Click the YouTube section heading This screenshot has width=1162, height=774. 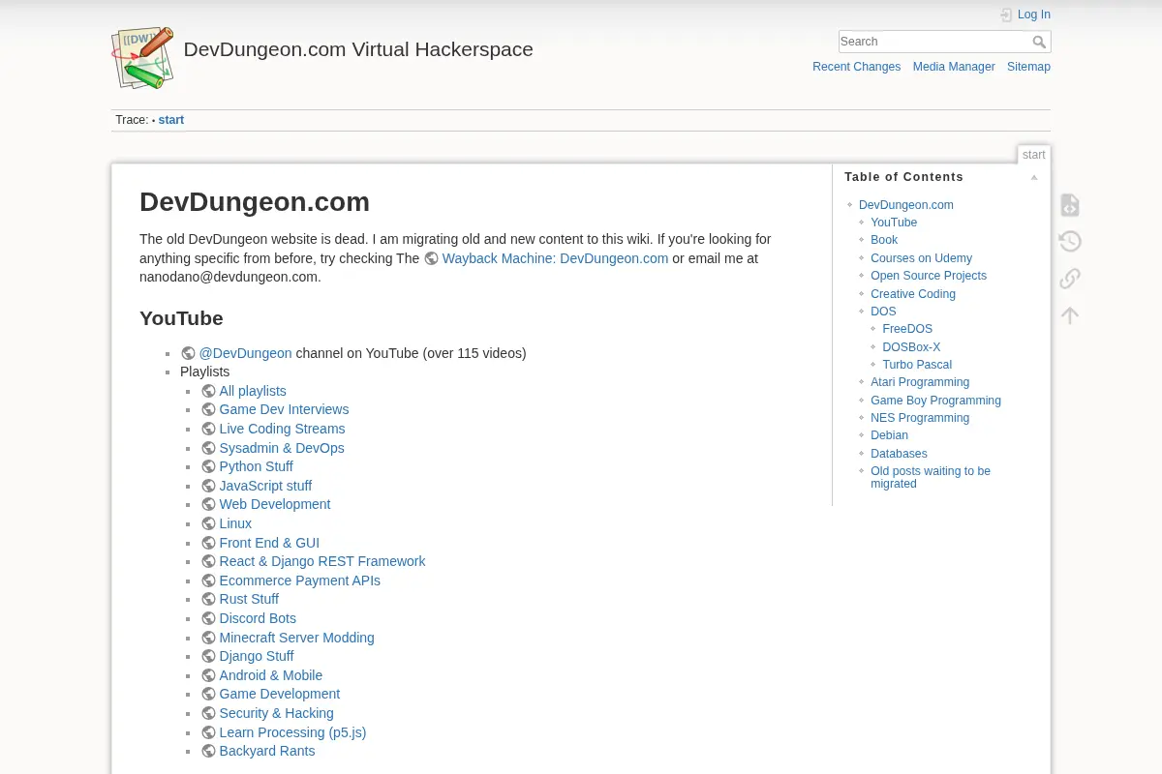click(181, 318)
